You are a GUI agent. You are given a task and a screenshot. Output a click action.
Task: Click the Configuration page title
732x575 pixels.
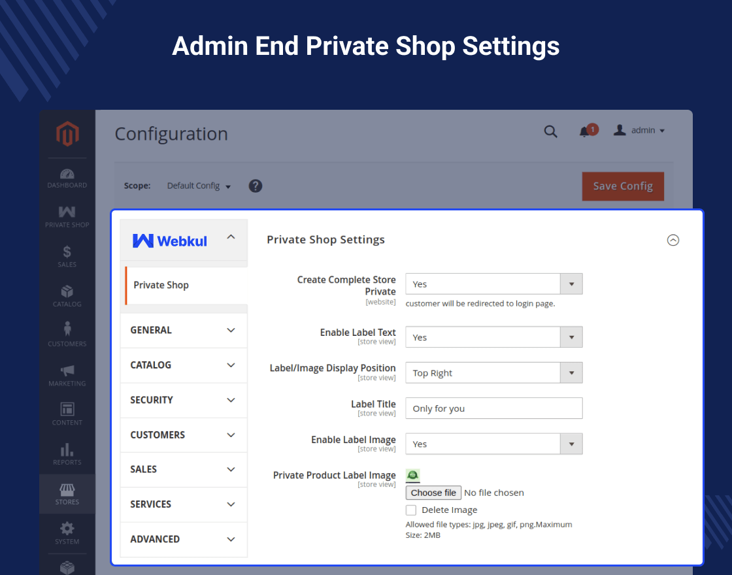tap(171, 135)
